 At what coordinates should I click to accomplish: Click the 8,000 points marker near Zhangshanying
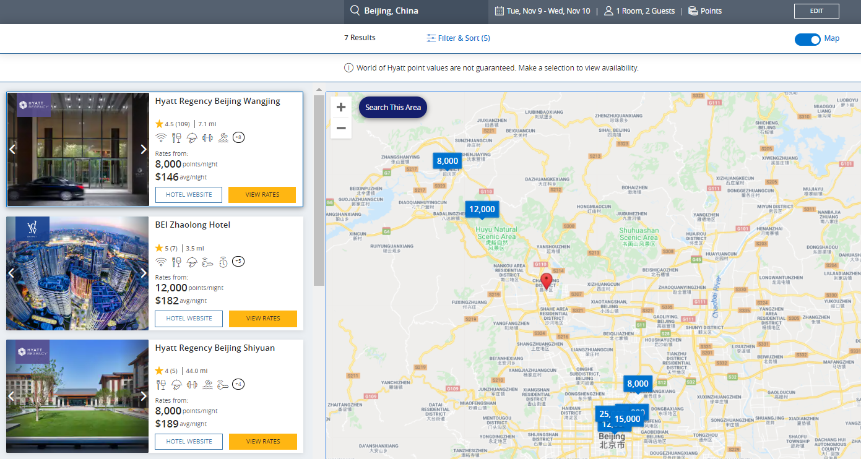click(447, 161)
